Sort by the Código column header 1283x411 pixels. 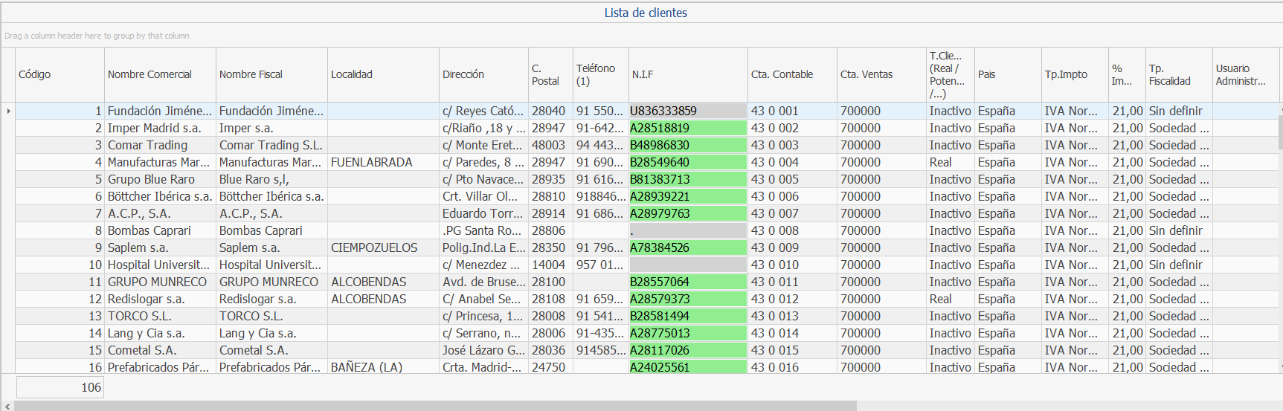pyautogui.click(x=35, y=74)
